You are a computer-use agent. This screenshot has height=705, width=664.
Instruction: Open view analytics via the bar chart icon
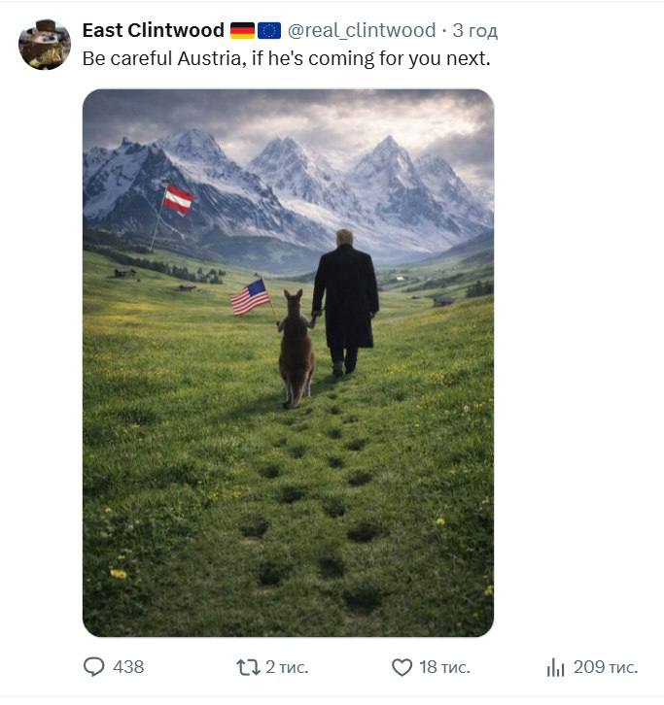click(x=556, y=667)
